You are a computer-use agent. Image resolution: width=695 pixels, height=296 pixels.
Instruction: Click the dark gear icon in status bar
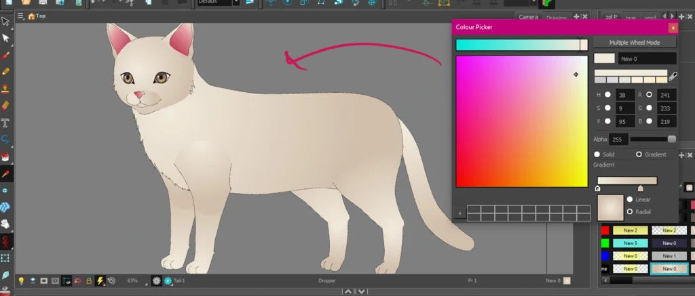(157, 280)
